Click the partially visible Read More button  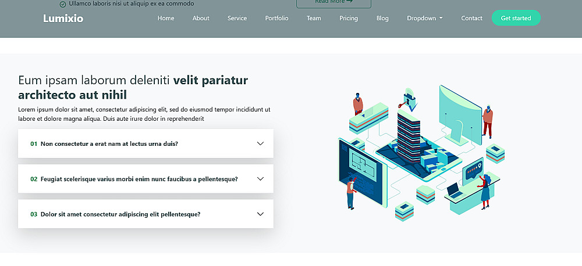click(x=333, y=3)
